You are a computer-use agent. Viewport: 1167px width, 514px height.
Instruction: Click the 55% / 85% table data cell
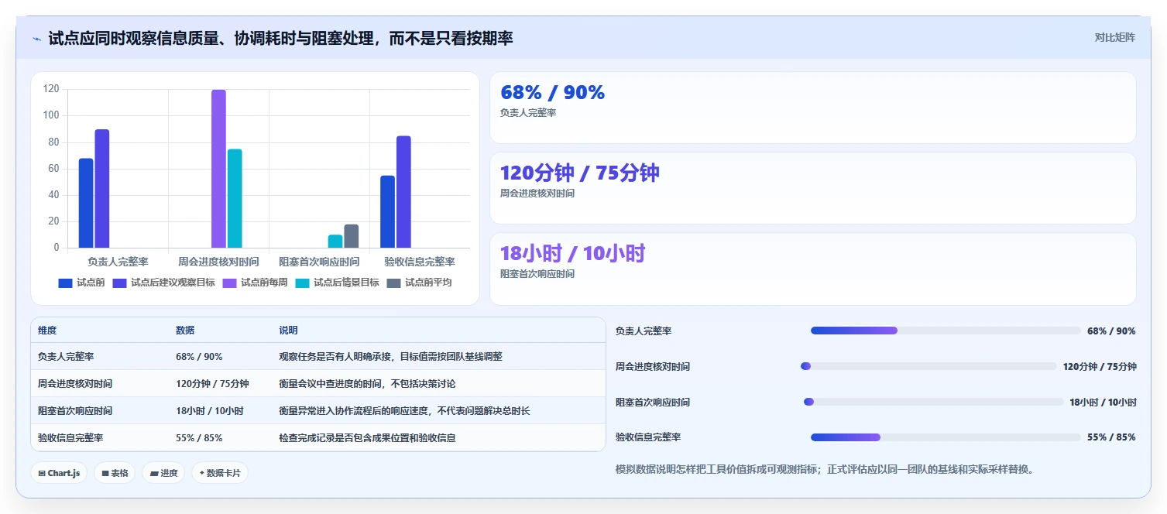199,438
